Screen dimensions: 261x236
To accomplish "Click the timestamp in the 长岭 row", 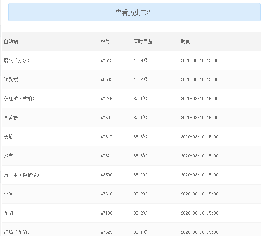I will (x=199, y=137).
